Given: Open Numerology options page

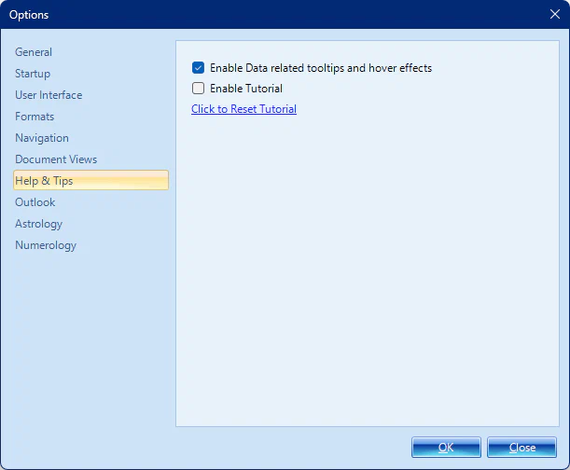Looking at the screenshot, I should point(46,245).
